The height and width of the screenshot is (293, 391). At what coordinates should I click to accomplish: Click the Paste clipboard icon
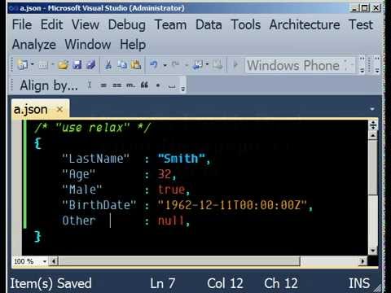pyautogui.click(x=136, y=65)
